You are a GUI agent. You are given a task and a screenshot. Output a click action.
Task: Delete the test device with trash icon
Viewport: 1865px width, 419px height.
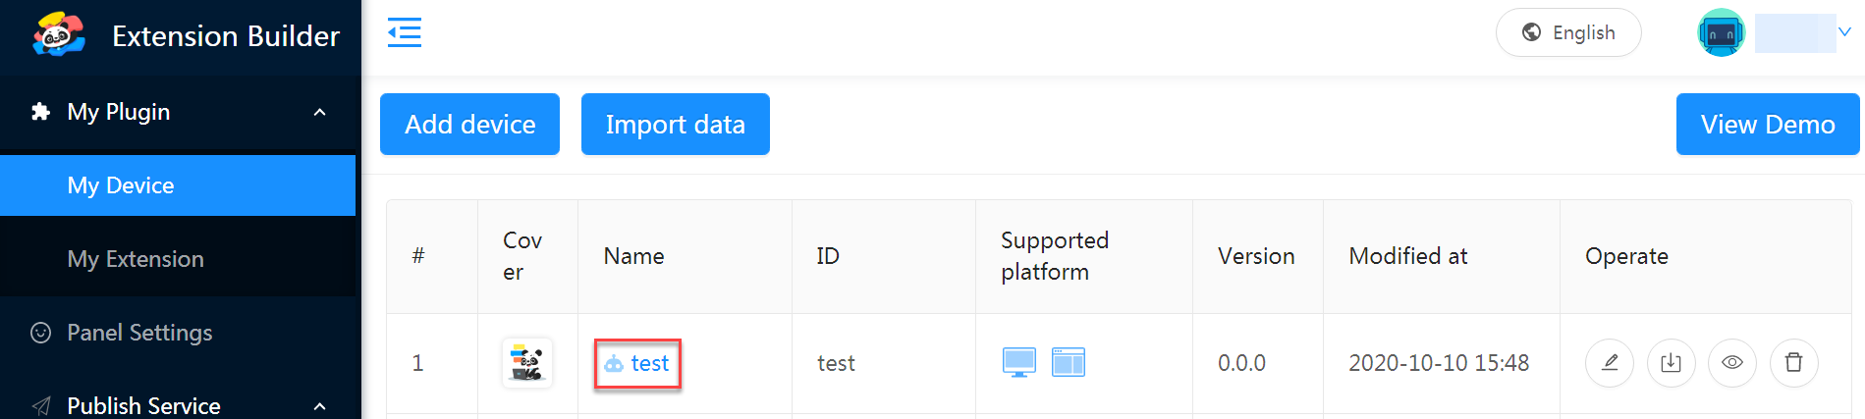(1793, 363)
